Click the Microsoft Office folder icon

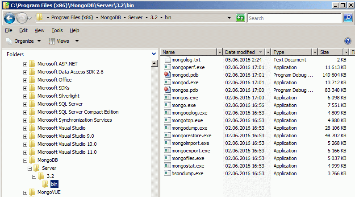coord(32,80)
